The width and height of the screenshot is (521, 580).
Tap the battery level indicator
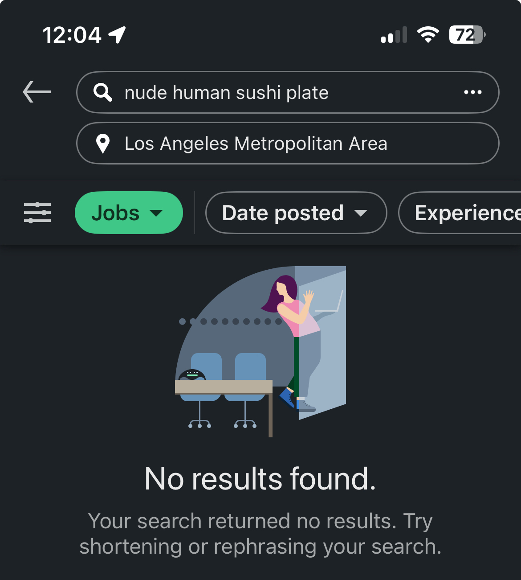(x=467, y=35)
